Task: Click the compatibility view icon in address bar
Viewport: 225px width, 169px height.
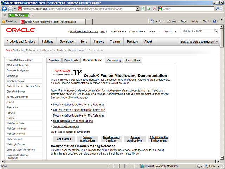Action: tap(143, 8)
